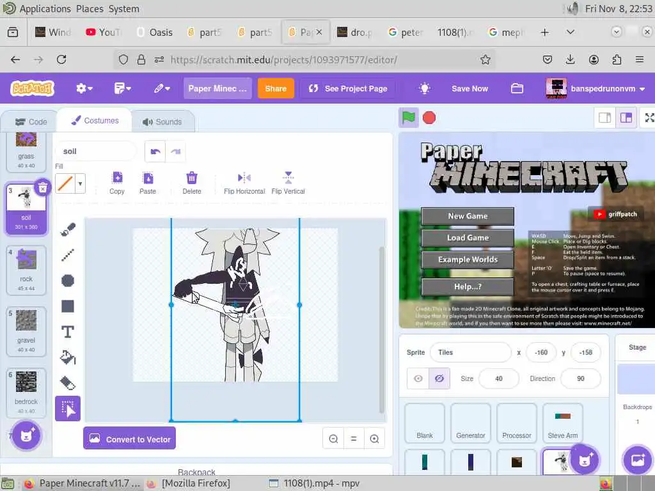Click See Project Page

coord(348,88)
